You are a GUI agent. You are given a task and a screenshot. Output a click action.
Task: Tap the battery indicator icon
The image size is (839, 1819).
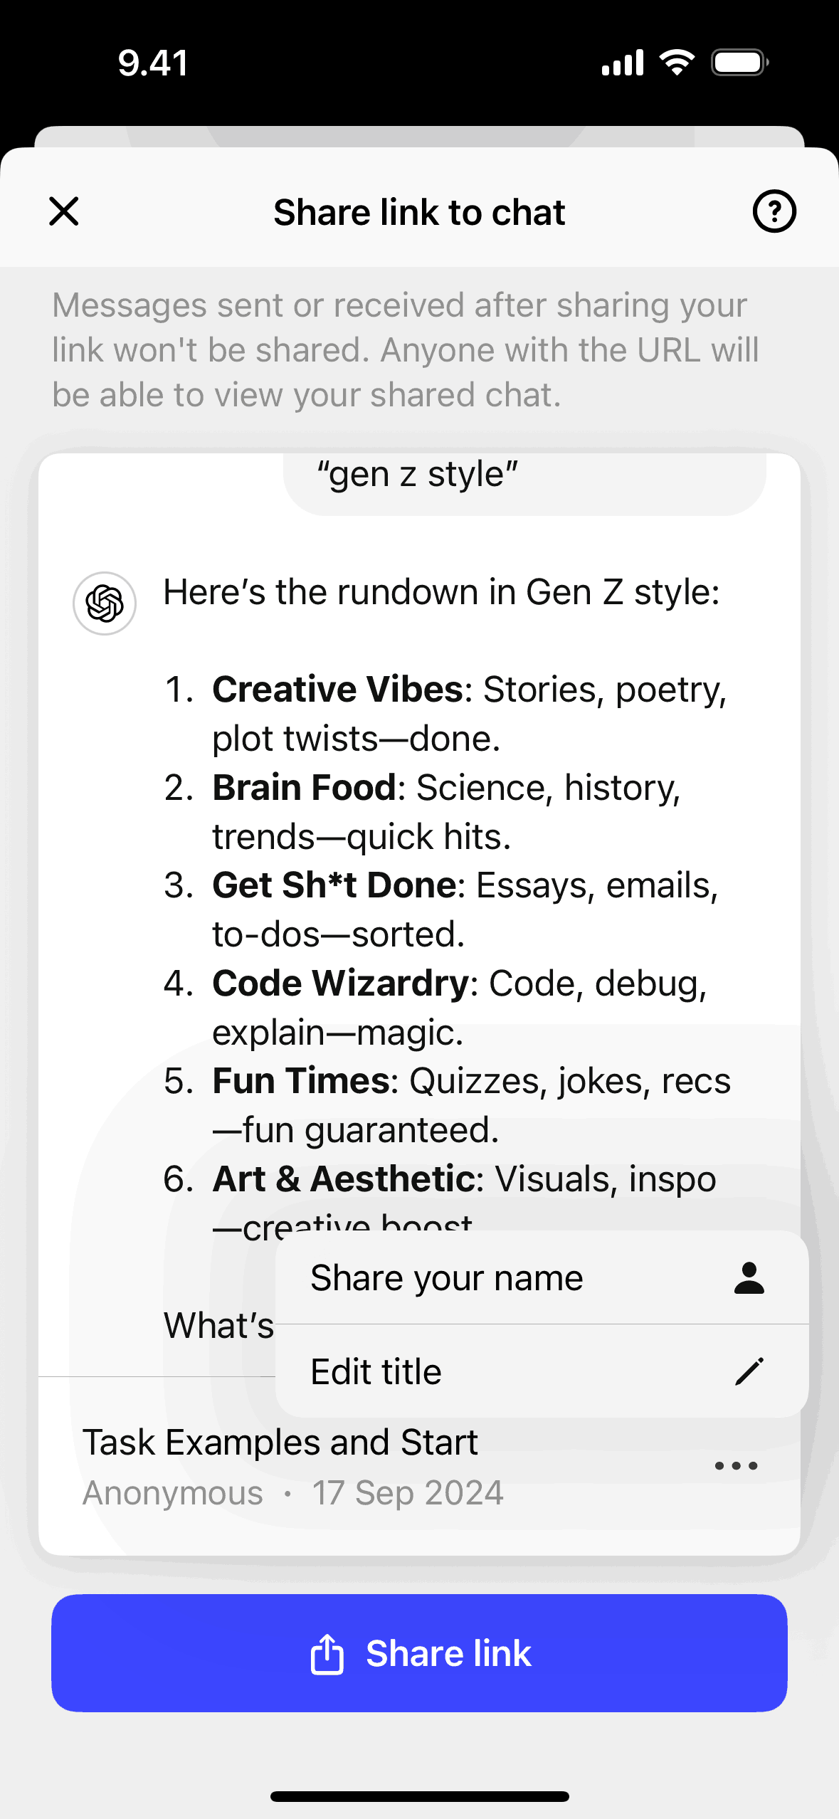(739, 63)
